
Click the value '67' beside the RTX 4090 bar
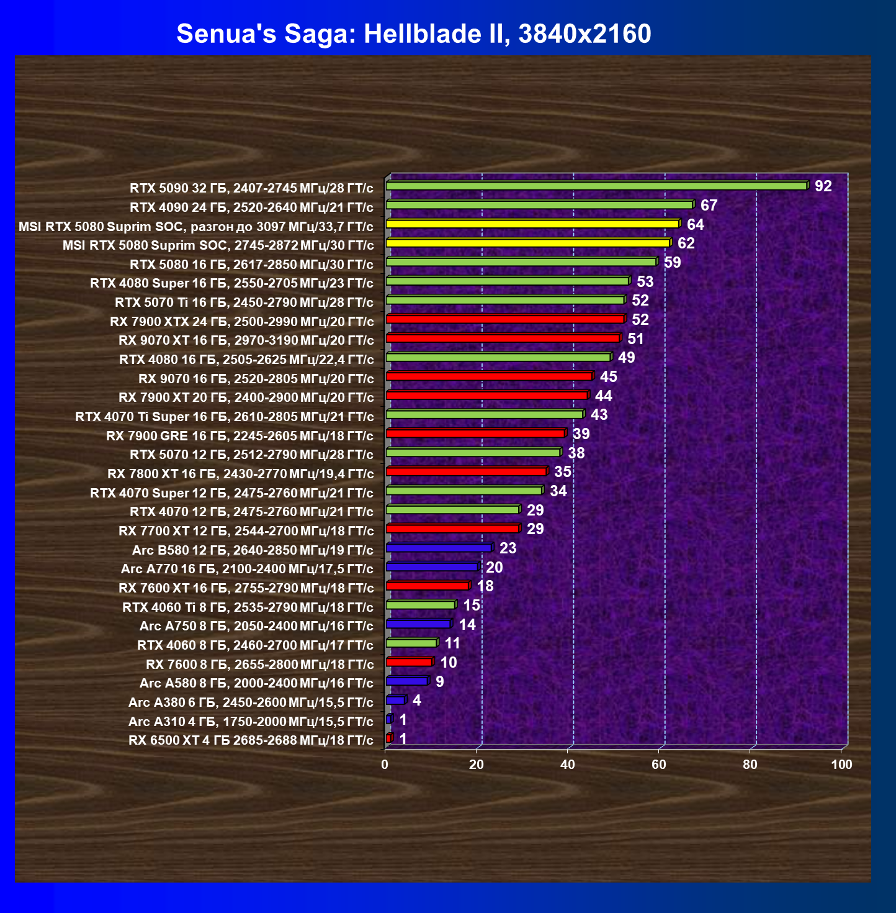pos(709,205)
